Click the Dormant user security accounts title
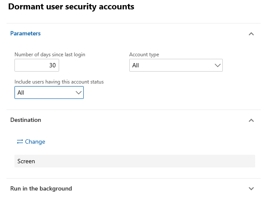Screen dimensions: 270x205 point(71,7)
